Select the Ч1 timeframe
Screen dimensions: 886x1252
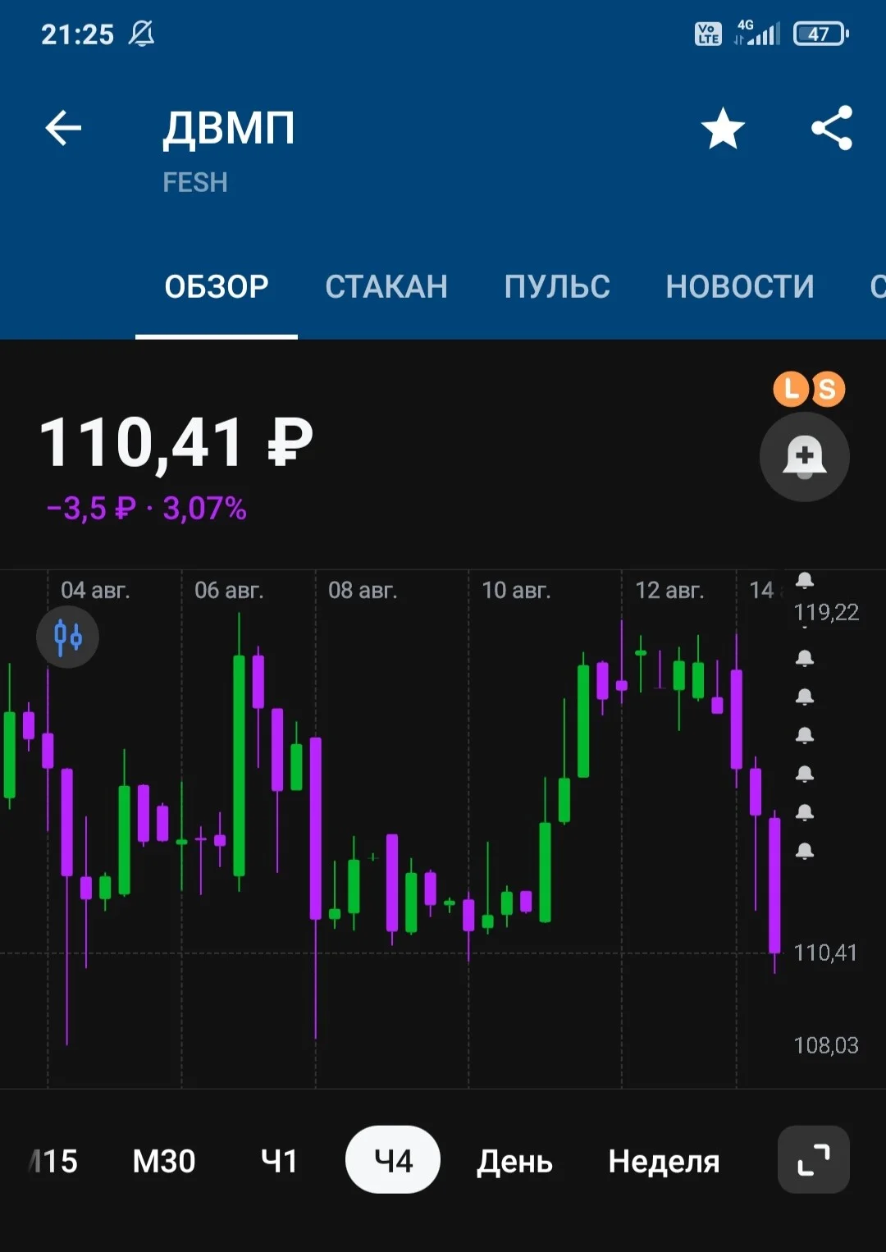[279, 1161]
